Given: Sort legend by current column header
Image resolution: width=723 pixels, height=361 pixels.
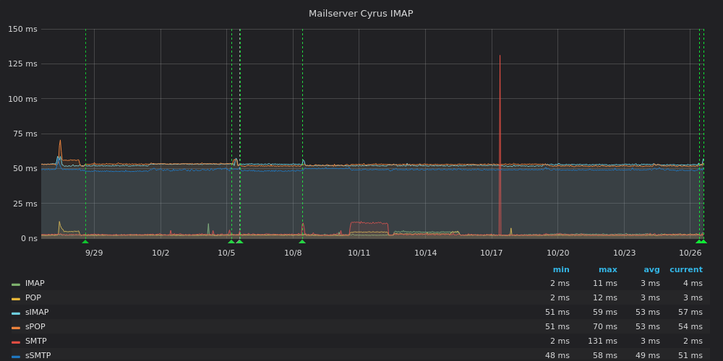Looking at the screenshot, I should tap(685, 270).
